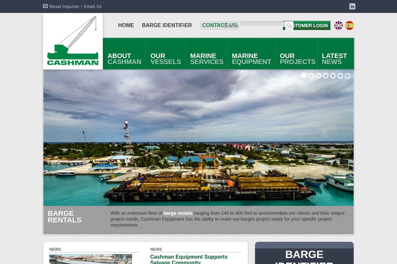Open the Barge Identifier nav link
The width and height of the screenshot is (397, 264).
coord(167,25)
